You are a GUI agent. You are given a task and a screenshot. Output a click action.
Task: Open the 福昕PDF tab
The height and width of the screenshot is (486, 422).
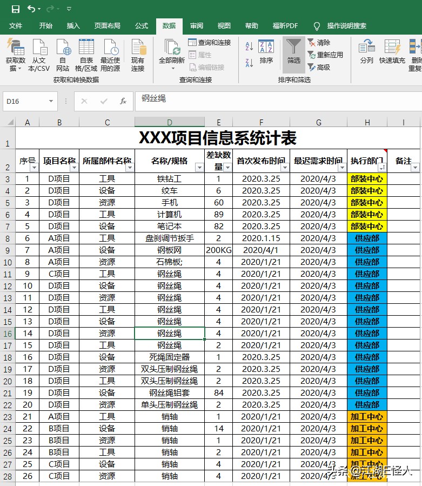coord(285,26)
